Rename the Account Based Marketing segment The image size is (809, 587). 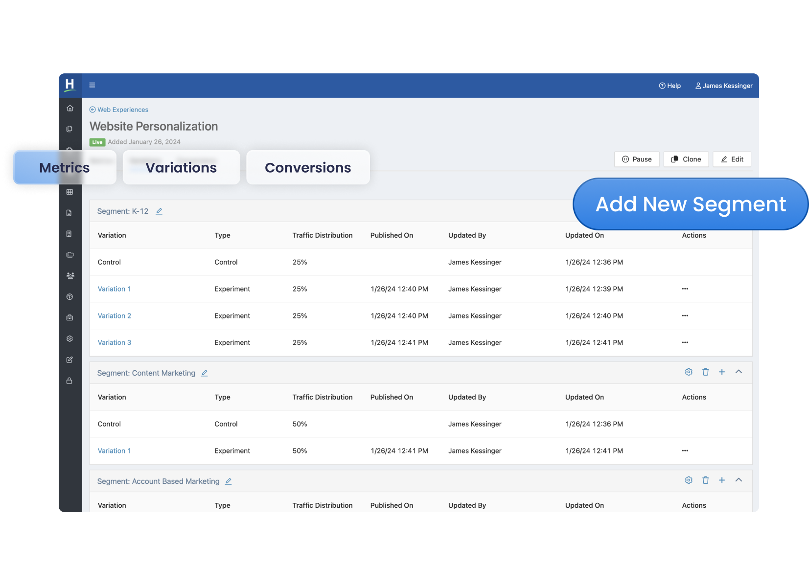[x=229, y=481]
